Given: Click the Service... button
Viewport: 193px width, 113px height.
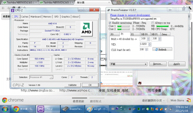Looking at the screenshot, I should pyautogui.click(x=158, y=64).
